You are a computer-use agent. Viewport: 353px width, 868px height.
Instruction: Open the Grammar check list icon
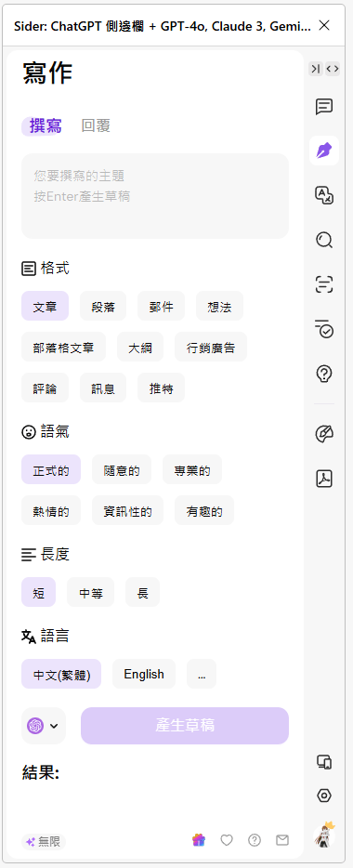[x=323, y=329]
